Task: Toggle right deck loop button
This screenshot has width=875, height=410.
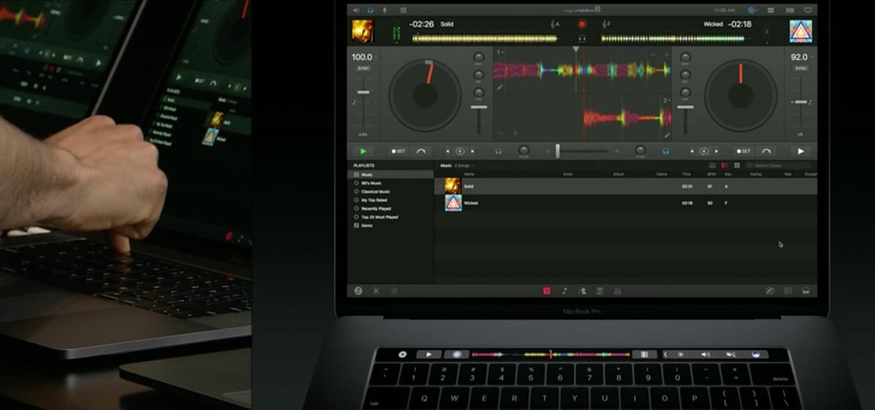Action: [703, 151]
